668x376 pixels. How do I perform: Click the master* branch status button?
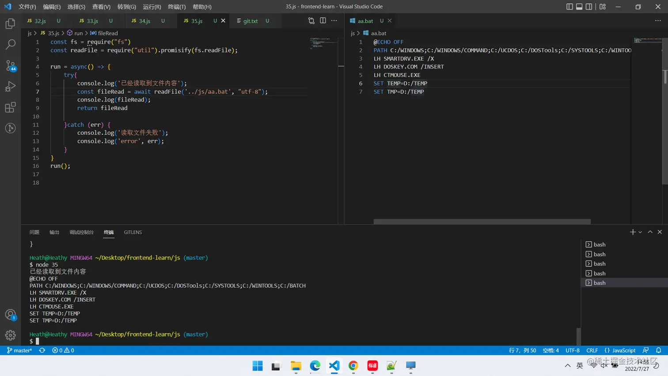(x=19, y=350)
